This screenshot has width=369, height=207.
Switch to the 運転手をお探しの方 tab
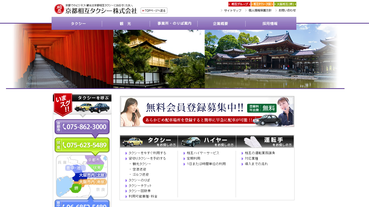pos(265,141)
